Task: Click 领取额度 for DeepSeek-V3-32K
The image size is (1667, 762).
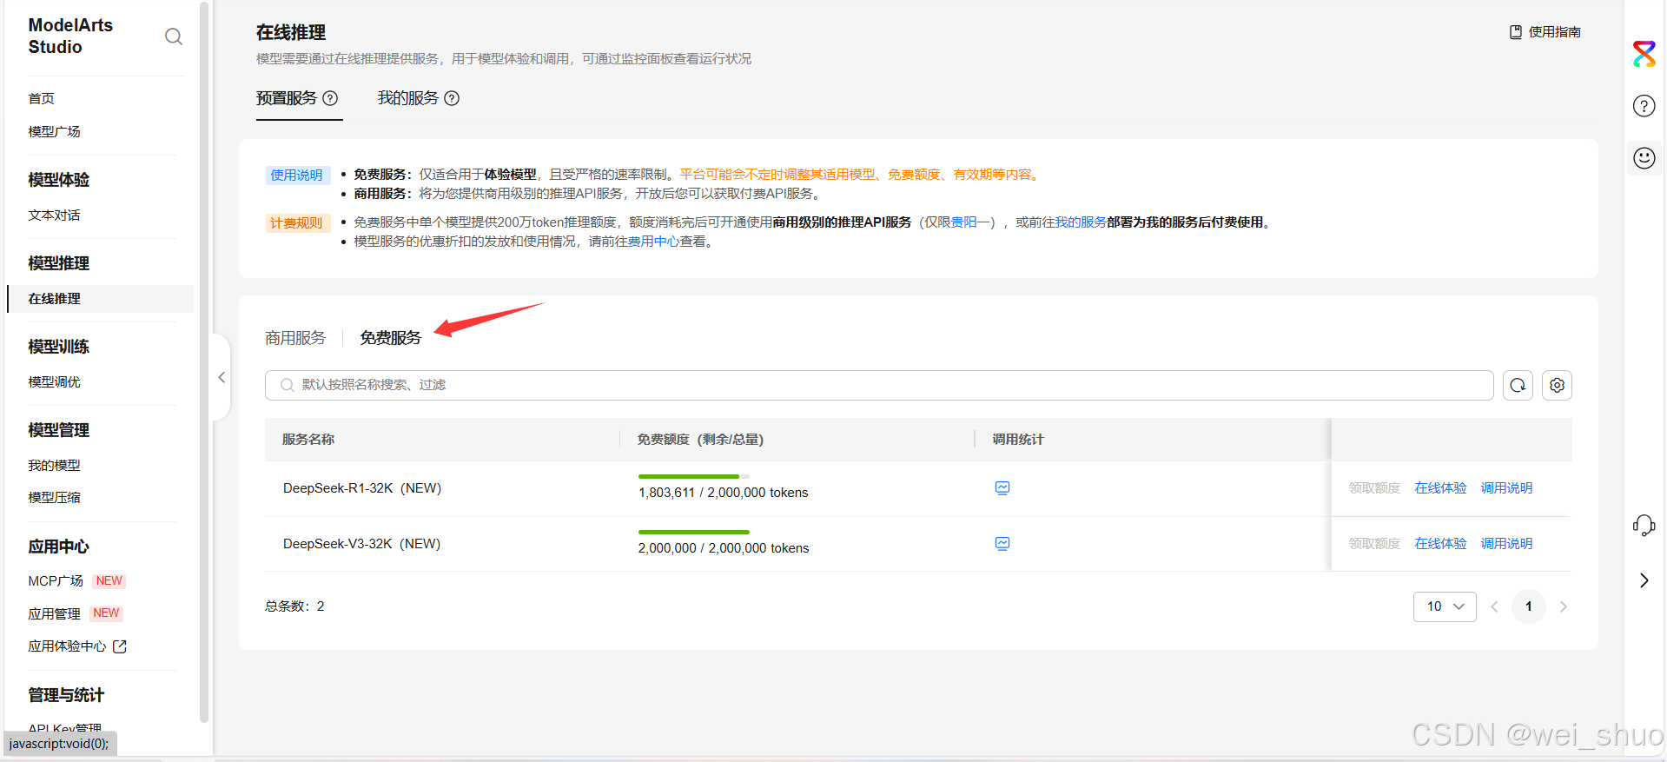Action: (1374, 544)
